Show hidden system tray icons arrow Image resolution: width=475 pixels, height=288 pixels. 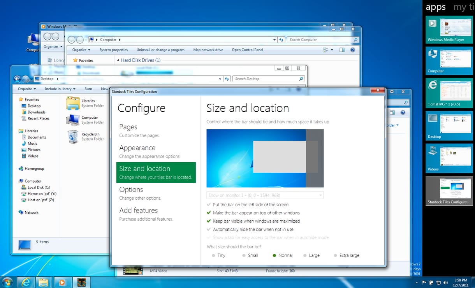(417, 282)
